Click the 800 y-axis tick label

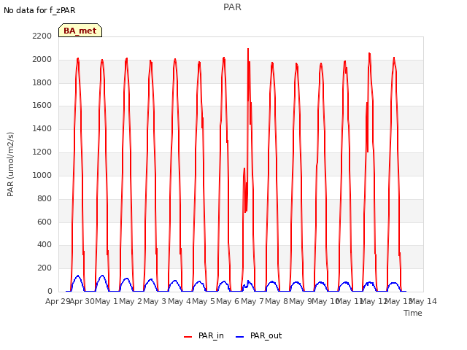point(45,199)
